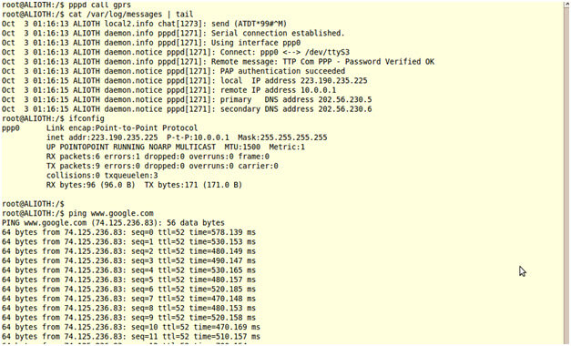The width and height of the screenshot is (571, 346).
Task: Click the ping reply with seq=11
Action: point(131,336)
